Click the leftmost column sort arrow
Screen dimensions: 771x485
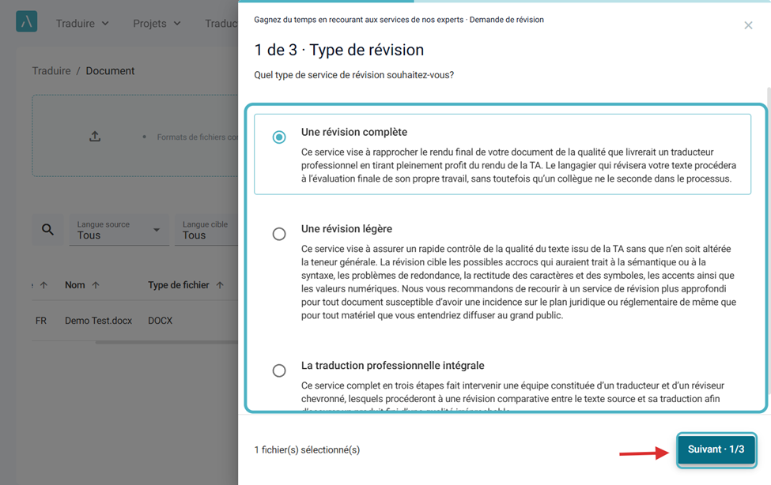pos(43,285)
